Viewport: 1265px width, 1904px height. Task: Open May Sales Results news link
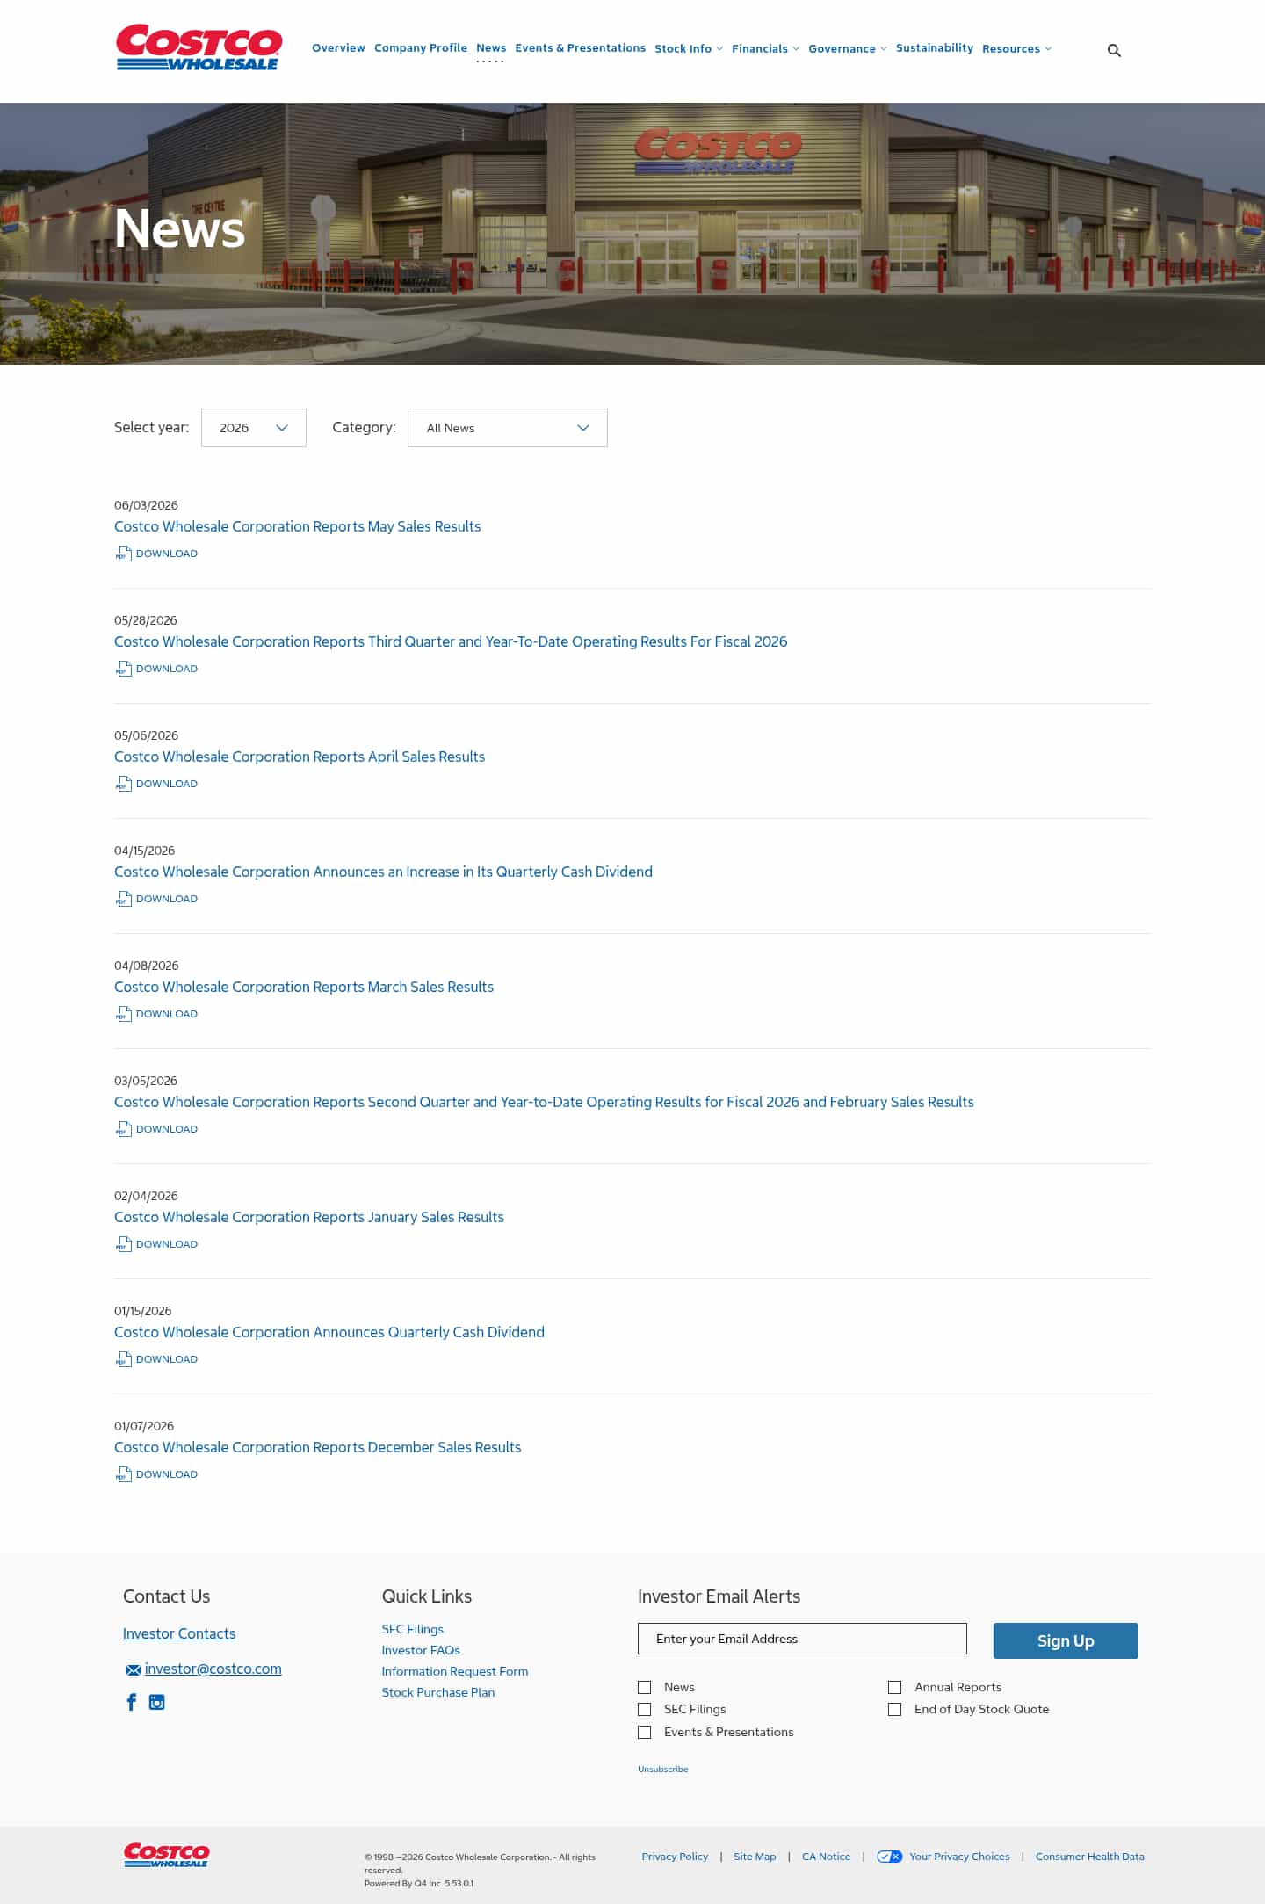pos(297,526)
